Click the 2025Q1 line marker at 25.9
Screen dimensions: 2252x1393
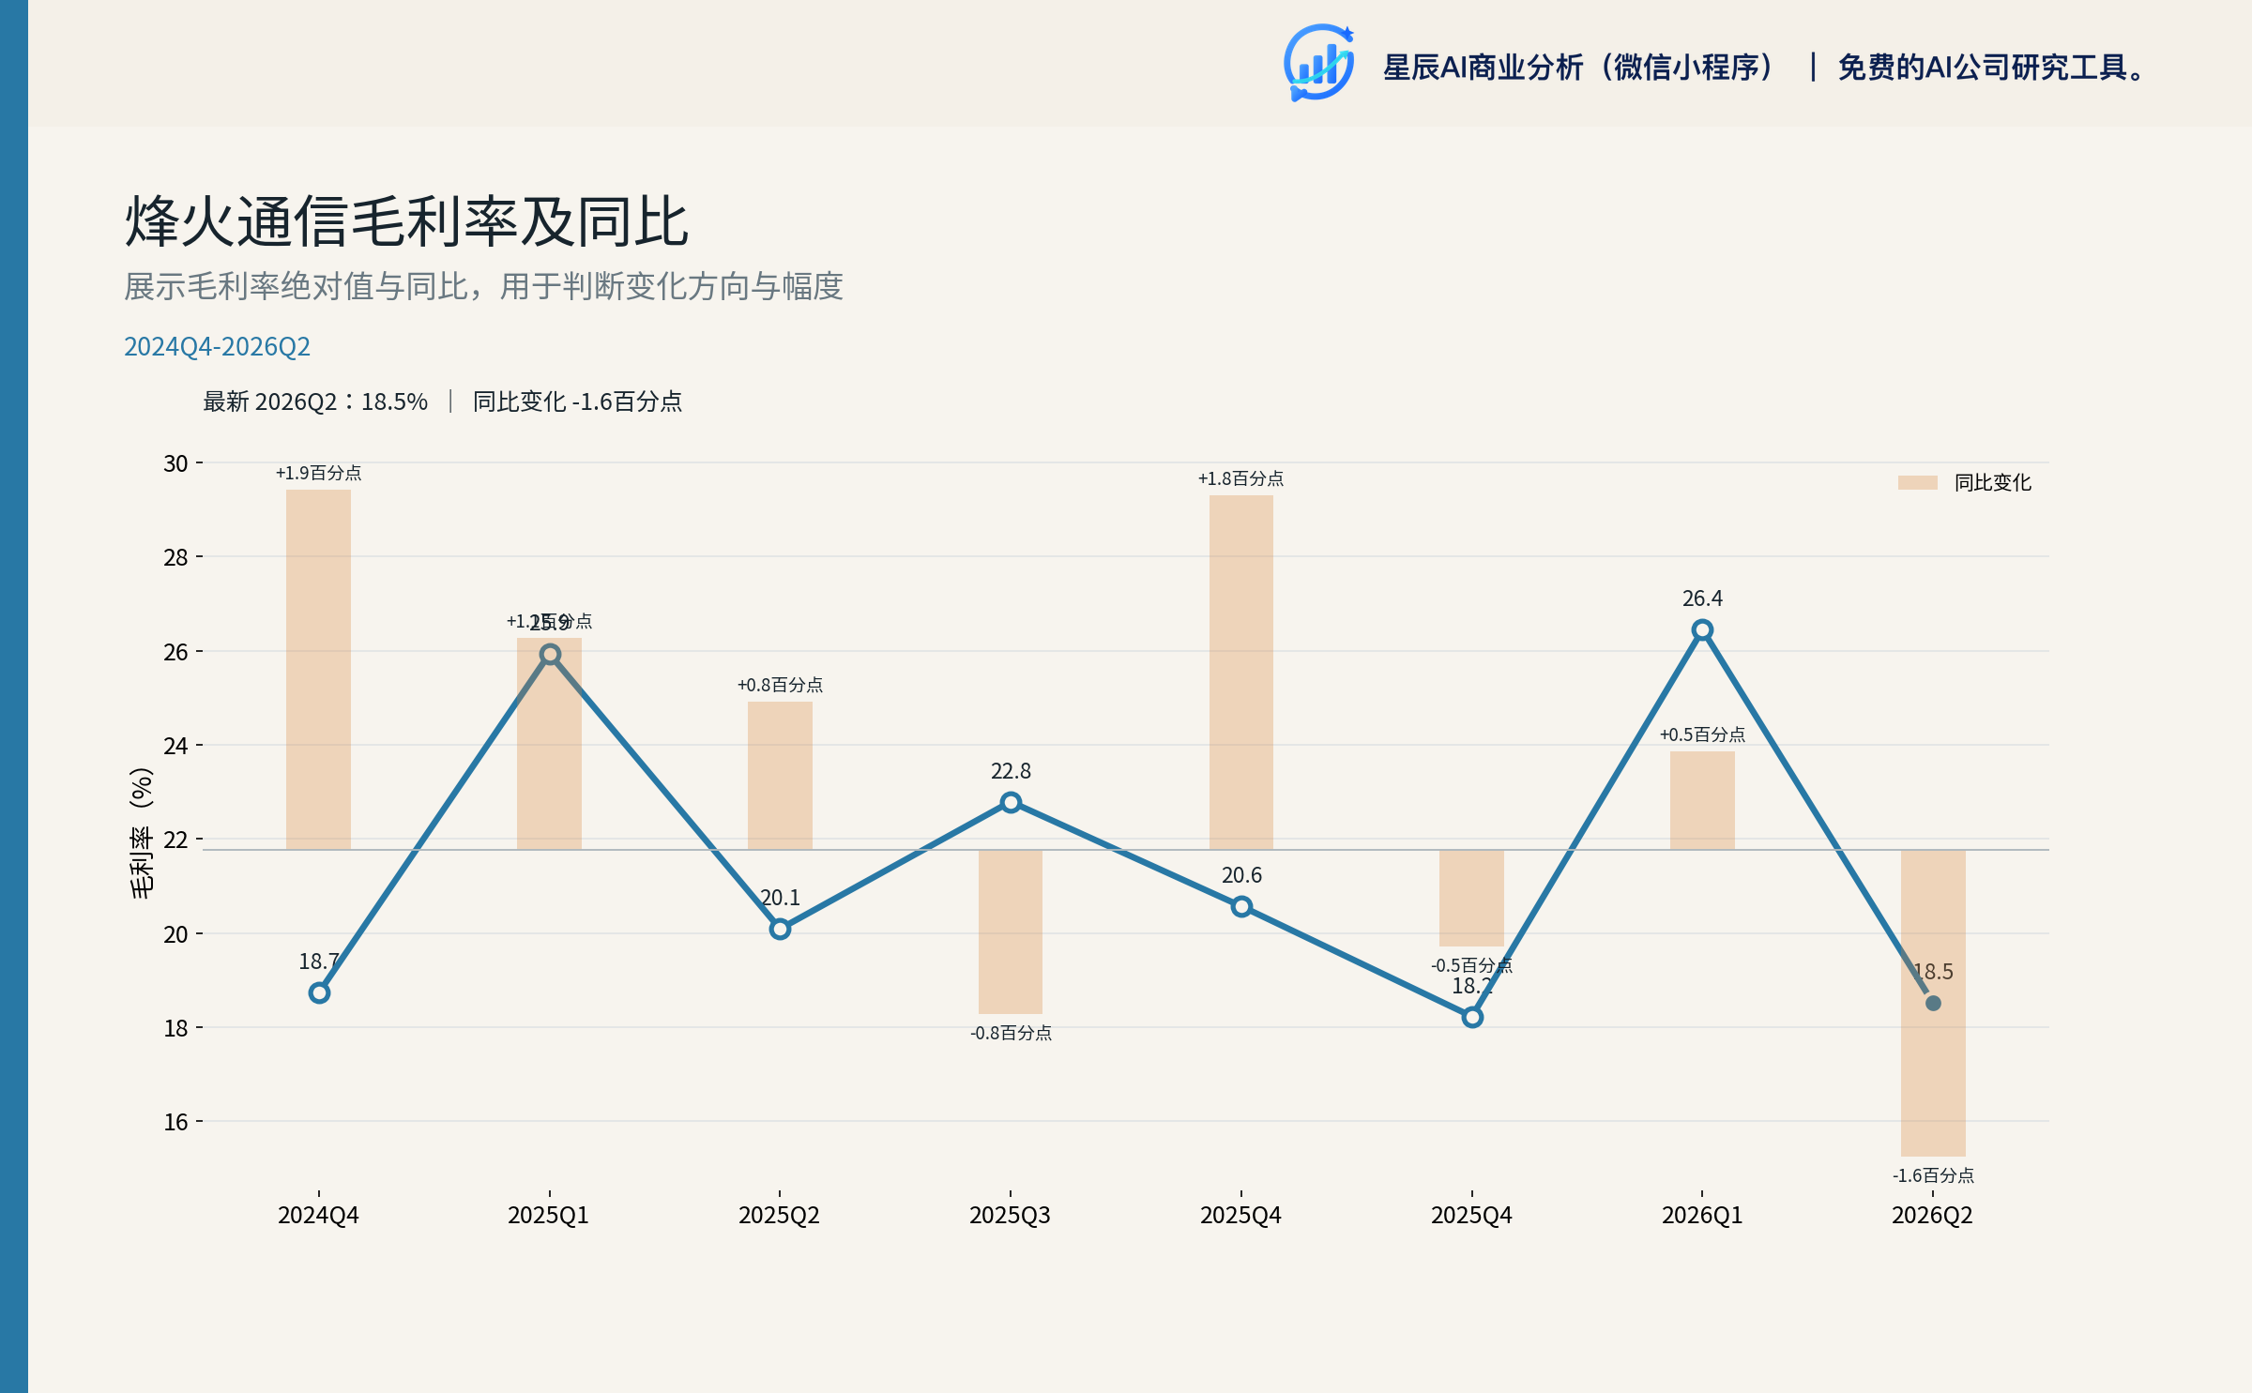550,654
